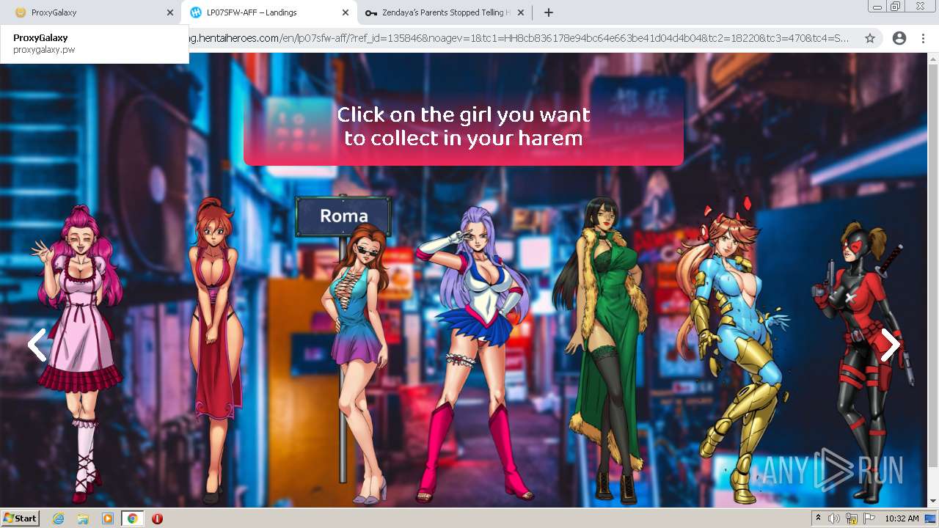Open the red stop-sign taskbar icon

point(157,518)
